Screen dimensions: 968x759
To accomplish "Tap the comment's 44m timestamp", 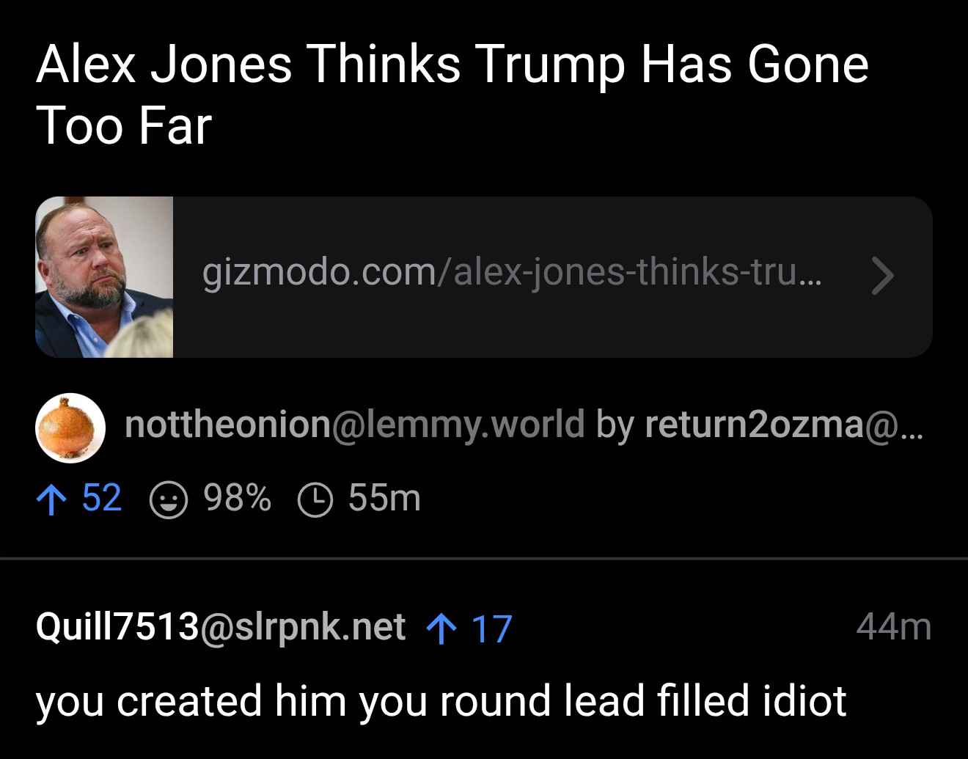I will (x=893, y=628).
